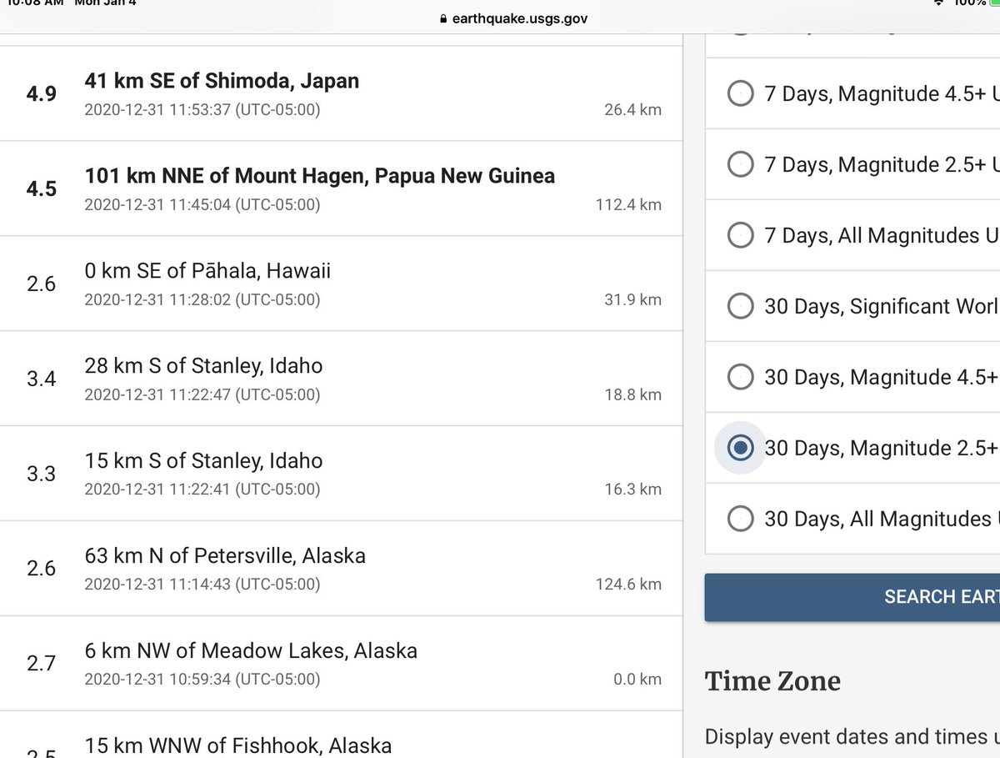Select the "7 Days, Magnitude 4.5+" feed option
This screenshot has height=758, width=1000.
coord(740,93)
